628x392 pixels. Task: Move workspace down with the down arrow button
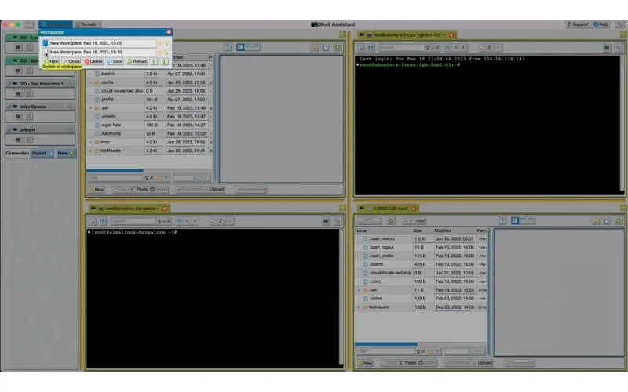pos(164,61)
